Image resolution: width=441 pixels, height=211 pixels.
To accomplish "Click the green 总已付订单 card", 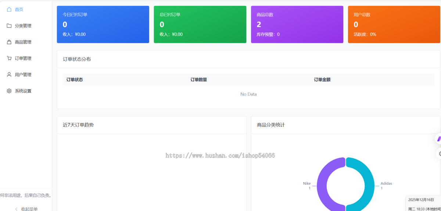I will point(200,25).
